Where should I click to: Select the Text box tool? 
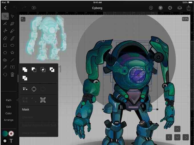(13, 68)
